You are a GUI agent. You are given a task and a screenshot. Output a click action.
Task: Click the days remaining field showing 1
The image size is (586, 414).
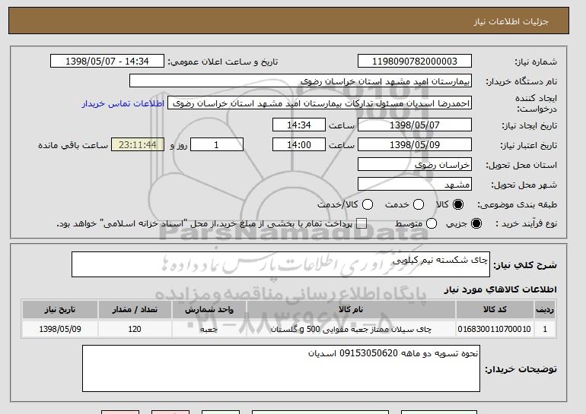[x=217, y=145]
